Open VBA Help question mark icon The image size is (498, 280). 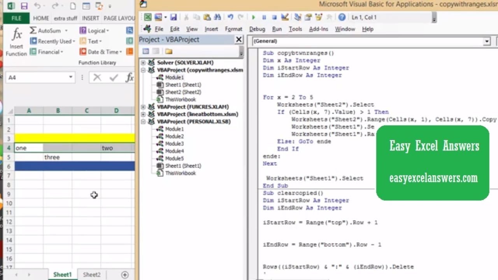click(342, 17)
